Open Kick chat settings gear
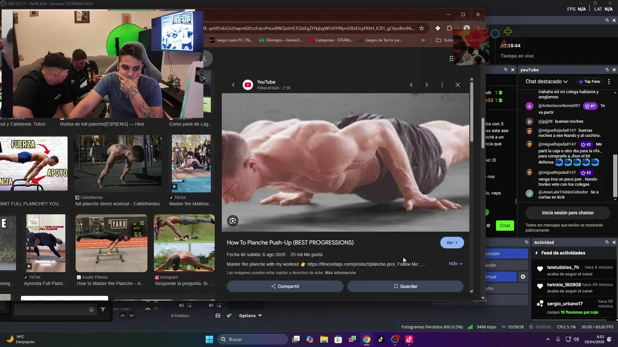This screenshot has height=347, width=618. coord(488,226)
